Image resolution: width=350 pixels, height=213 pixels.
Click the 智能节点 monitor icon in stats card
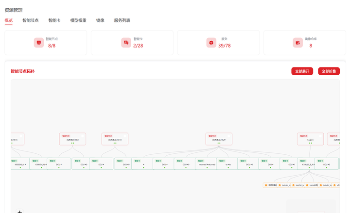click(x=39, y=43)
